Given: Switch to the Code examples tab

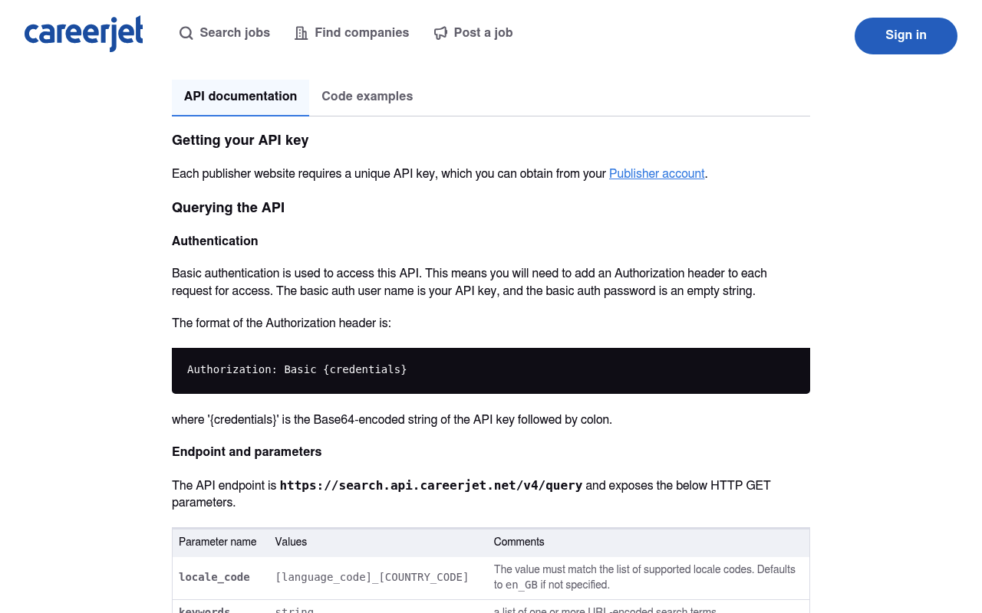Looking at the screenshot, I should coord(367,97).
